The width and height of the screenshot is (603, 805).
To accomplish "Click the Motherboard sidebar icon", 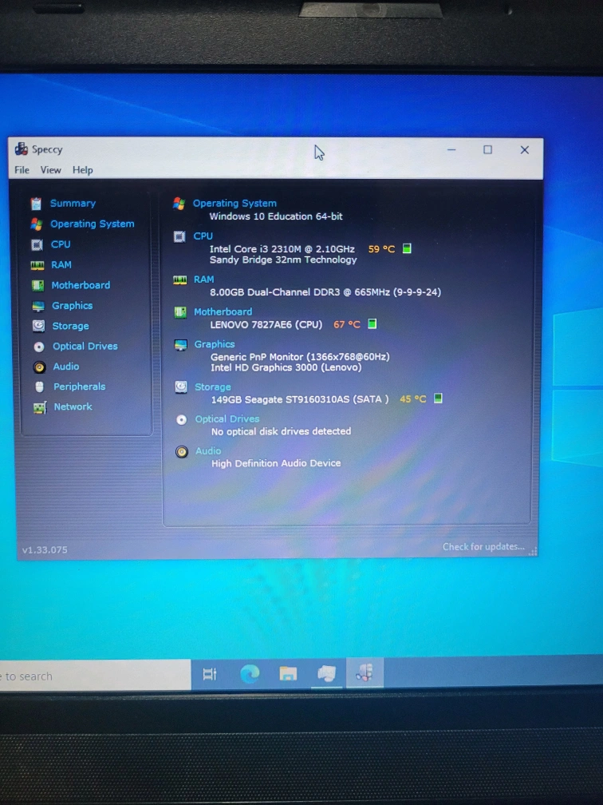I will [x=37, y=286].
